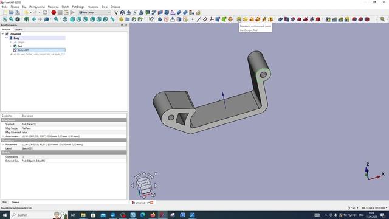Screen dimensions: 389x219
Task: Close the Unnamed document view tab
Action: click(152, 203)
